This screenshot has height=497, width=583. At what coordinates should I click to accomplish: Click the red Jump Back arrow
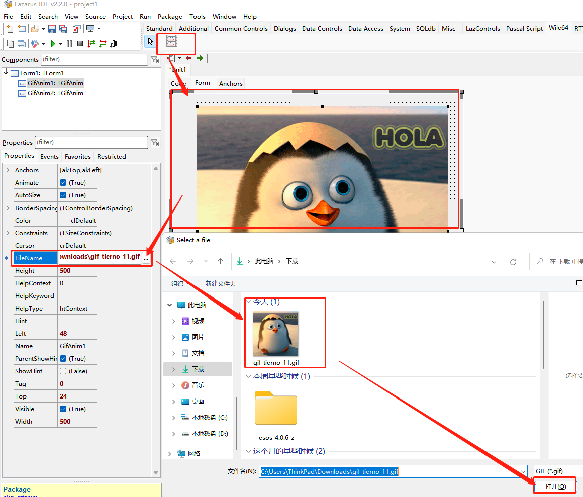188,58
